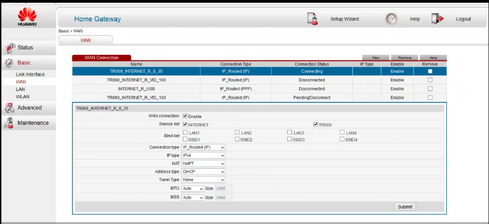Select the WAN tab

point(85,41)
